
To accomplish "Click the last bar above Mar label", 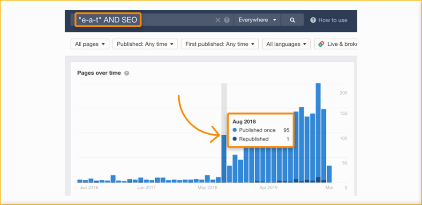I will point(329,174).
